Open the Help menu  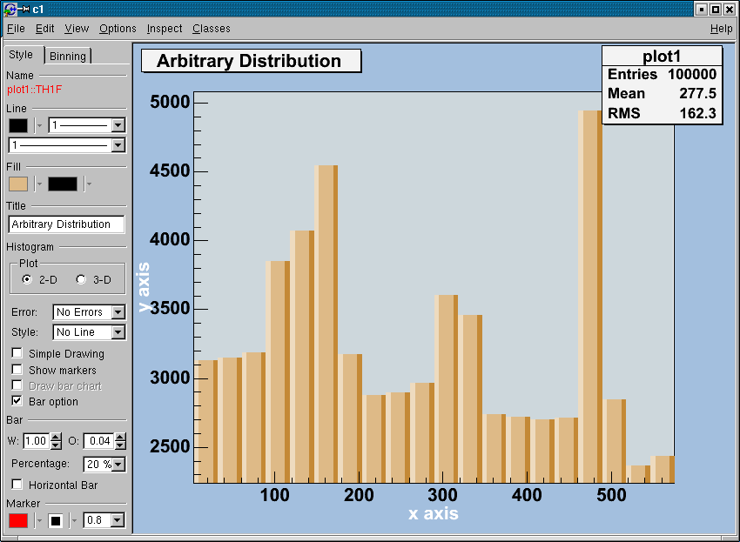pos(721,29)
